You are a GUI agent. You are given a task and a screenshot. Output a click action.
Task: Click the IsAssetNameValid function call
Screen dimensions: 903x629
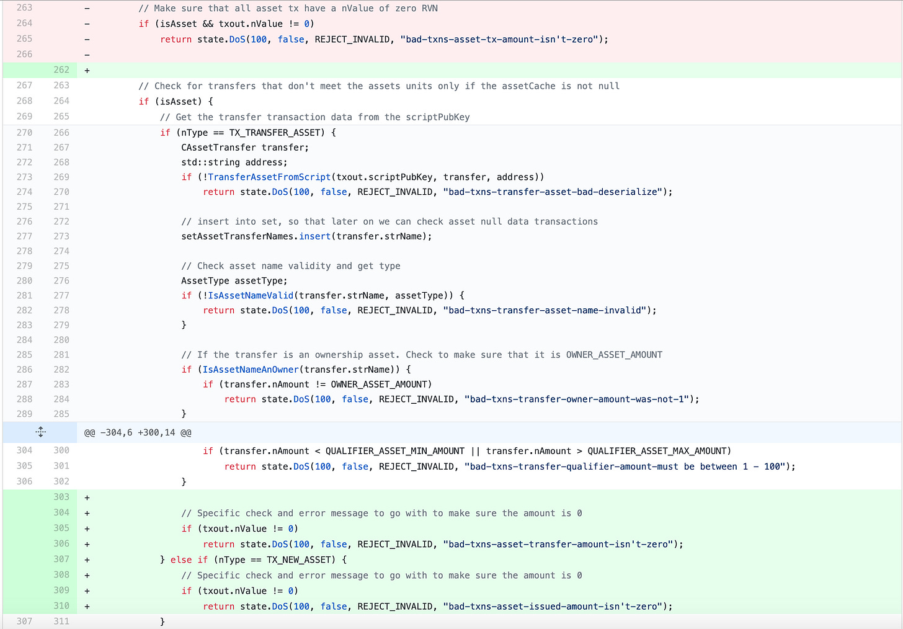tap(251, 295)
